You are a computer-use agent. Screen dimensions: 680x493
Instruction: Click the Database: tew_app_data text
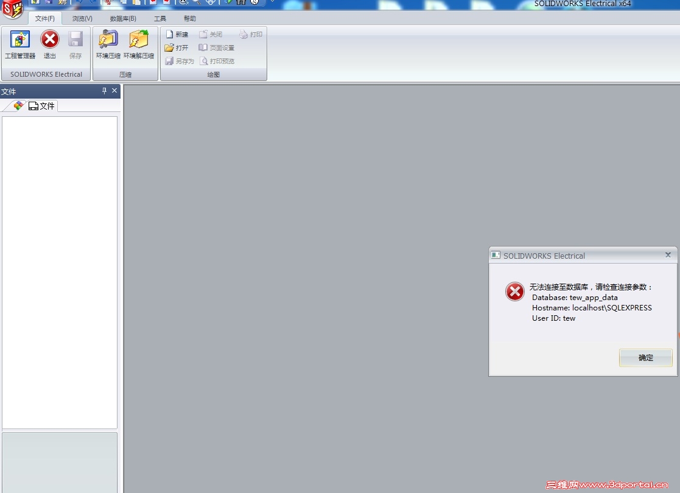(x=575, y=298)
